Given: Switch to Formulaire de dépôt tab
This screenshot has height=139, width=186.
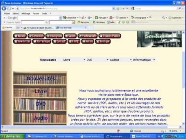Looking at the screenshot, I should 39,28.
